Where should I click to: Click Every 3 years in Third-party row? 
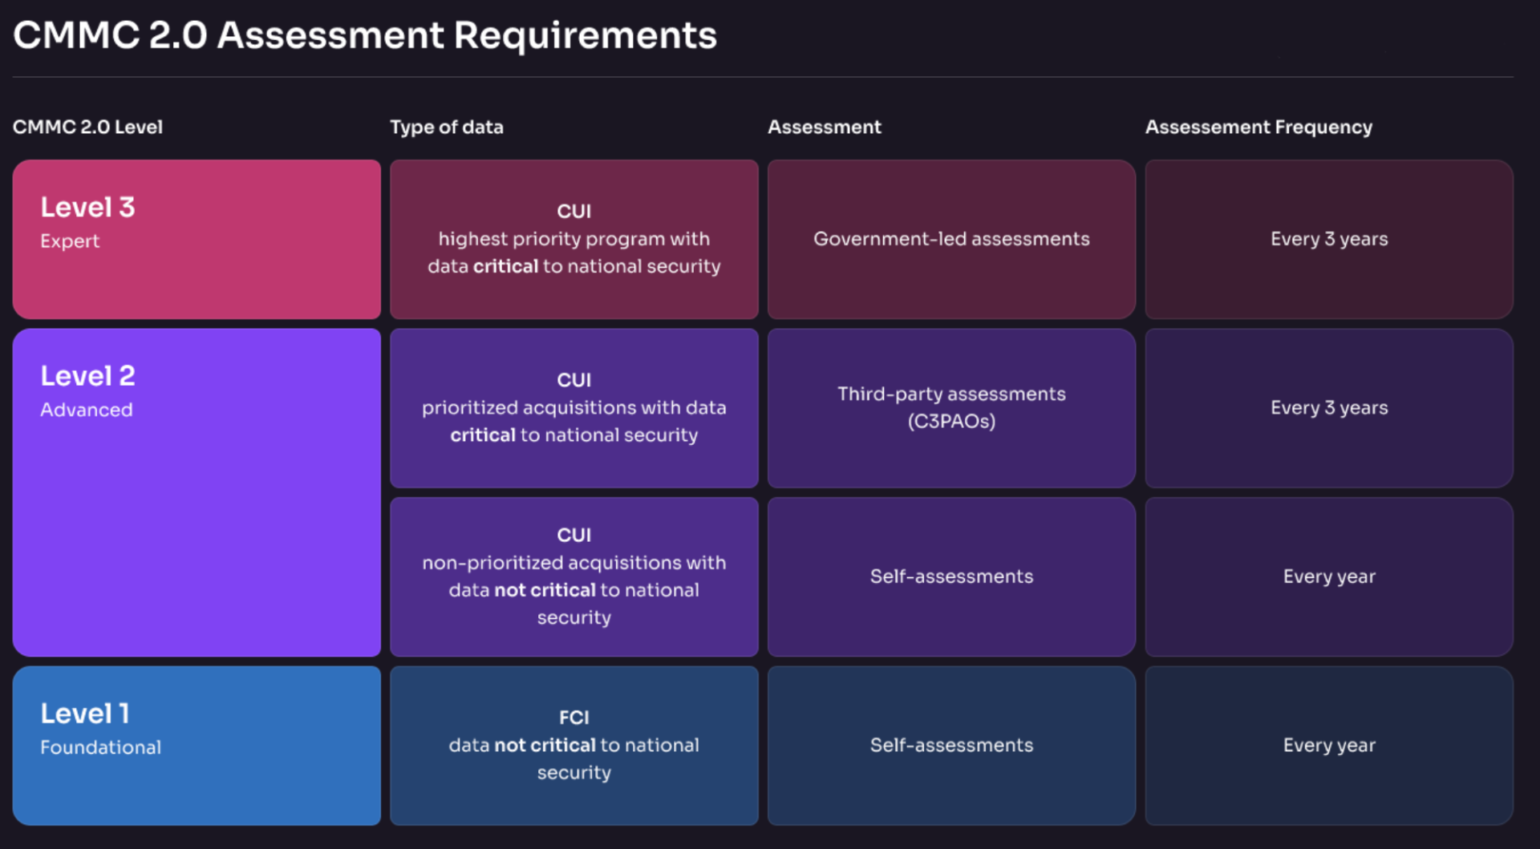tap(1329, 408)
